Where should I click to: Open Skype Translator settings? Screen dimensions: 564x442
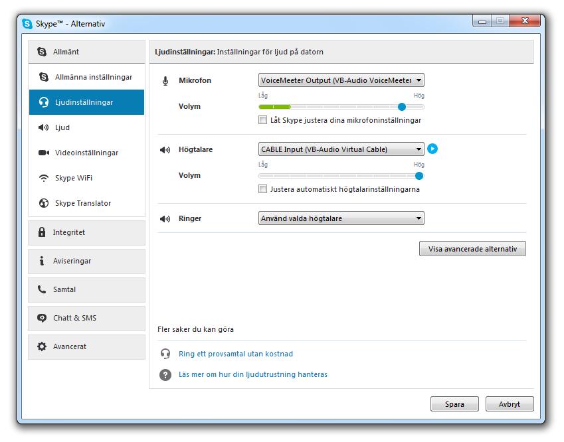pos(86,203)
